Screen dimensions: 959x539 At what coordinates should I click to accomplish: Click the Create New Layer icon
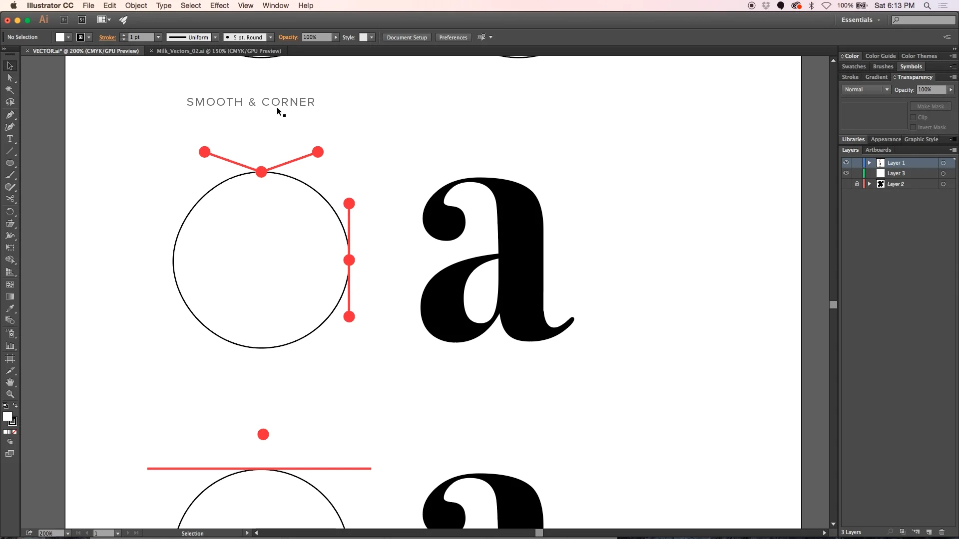[x=929, y=532]
